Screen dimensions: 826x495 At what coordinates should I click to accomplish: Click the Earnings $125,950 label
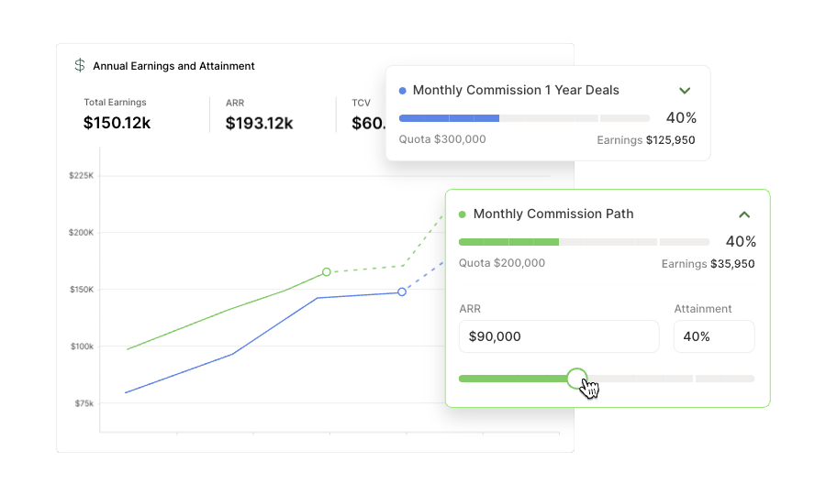coord(646,140)
